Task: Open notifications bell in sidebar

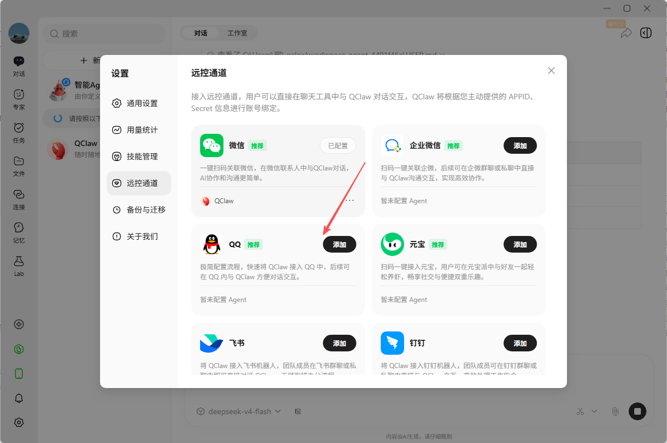Action: (x=19, y=398)
